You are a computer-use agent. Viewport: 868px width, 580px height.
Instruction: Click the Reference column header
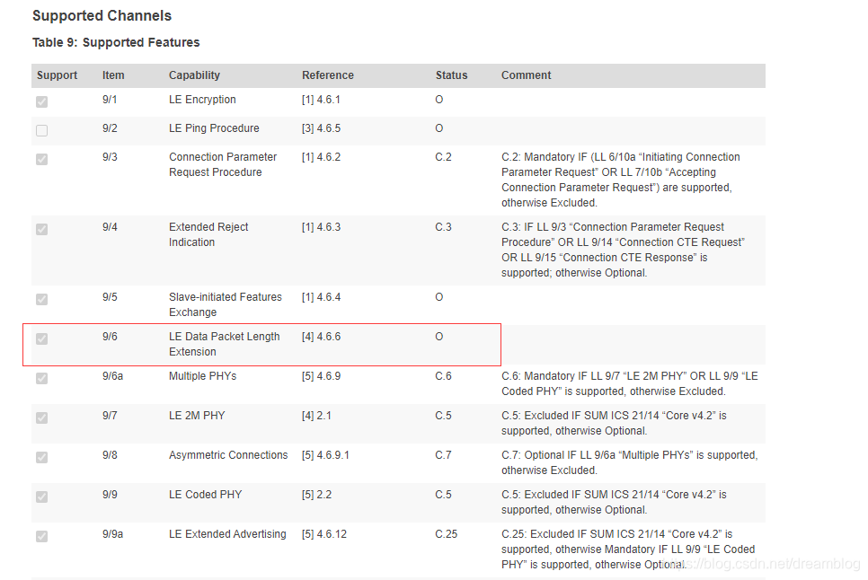pos(328,75)
